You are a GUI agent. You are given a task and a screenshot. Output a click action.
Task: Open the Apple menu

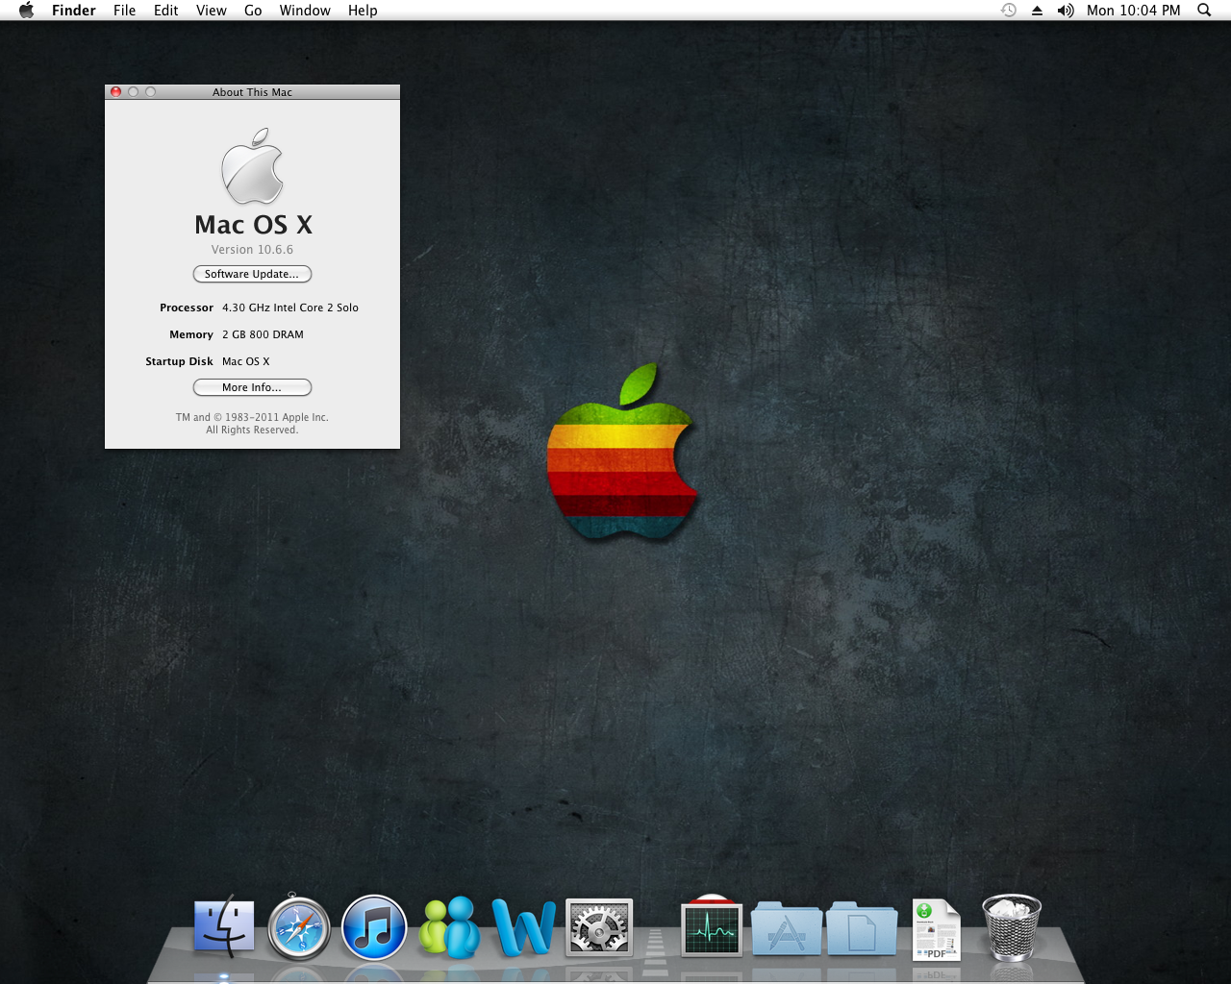[26, 10]
